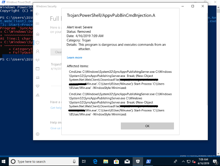This screenshot has height=166, width=220.
Task: Click the Get help link behind dialog
Action: pos(56,108)
